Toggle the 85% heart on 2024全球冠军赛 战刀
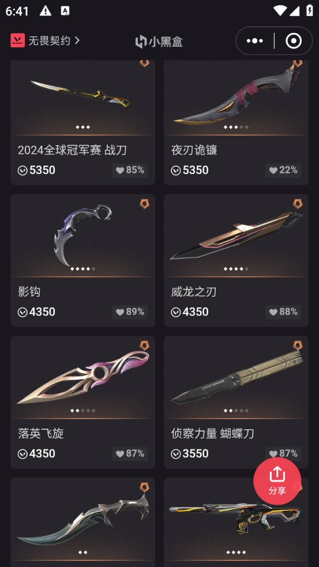Screen dimensions: 319x567 pos(130,171)
